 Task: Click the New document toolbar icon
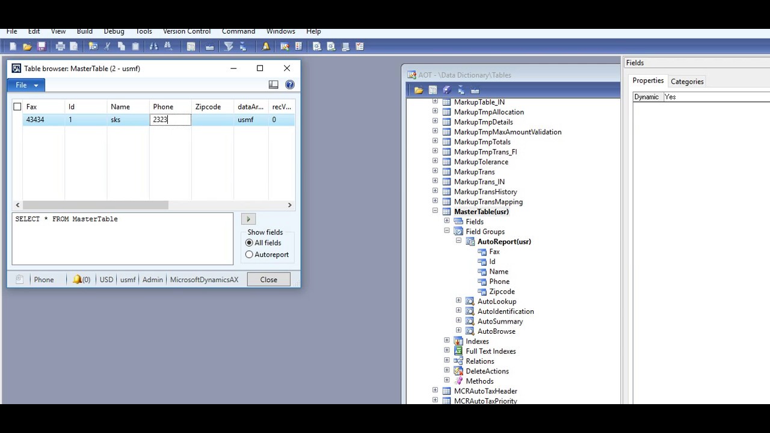13,46
